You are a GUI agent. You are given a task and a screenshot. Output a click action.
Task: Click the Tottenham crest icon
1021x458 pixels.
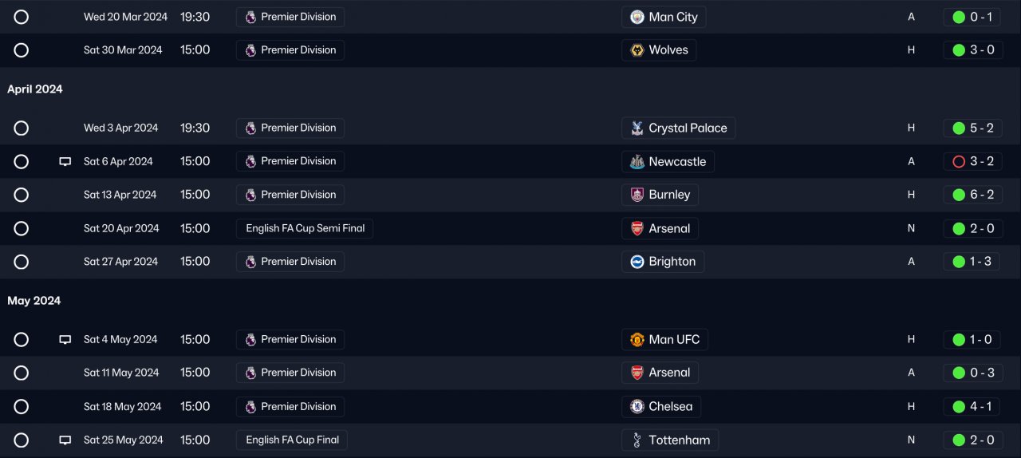pyautogui.click(x=637, y=440)
